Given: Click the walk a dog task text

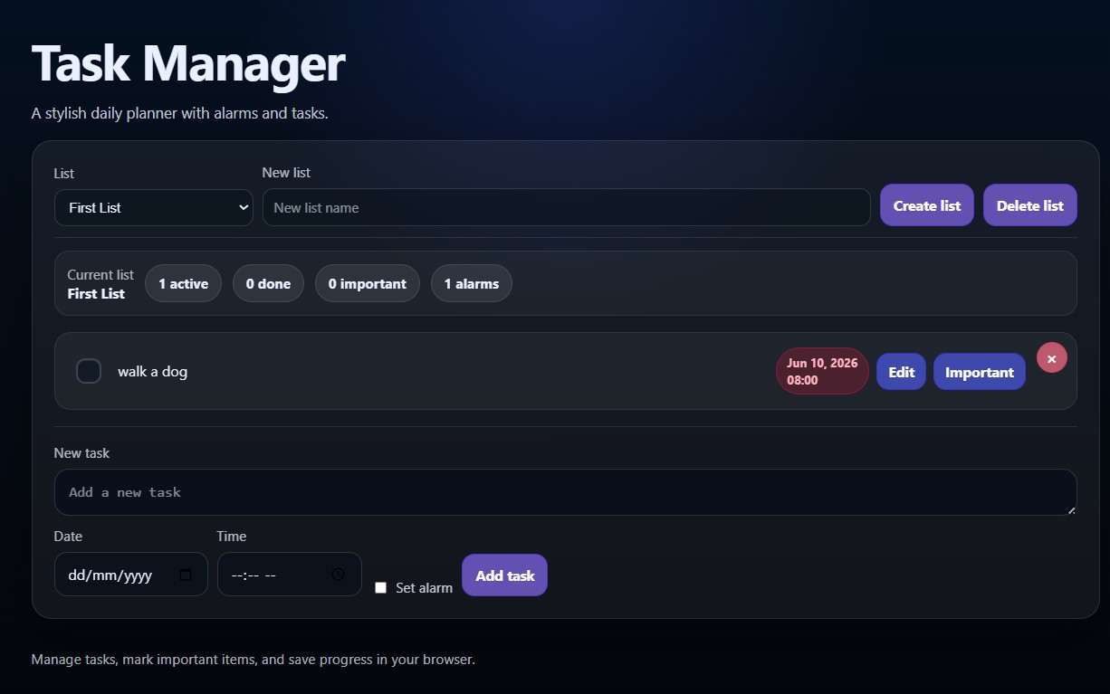Looking at the screenshot, I should (x=153, y=371).
